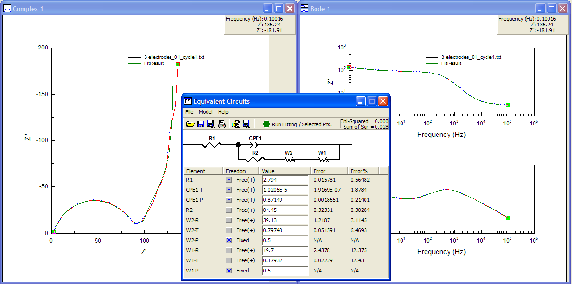Toggle W1-R freedom state button
The height and width of the screenshot is (284, 572).
(229, 250)
